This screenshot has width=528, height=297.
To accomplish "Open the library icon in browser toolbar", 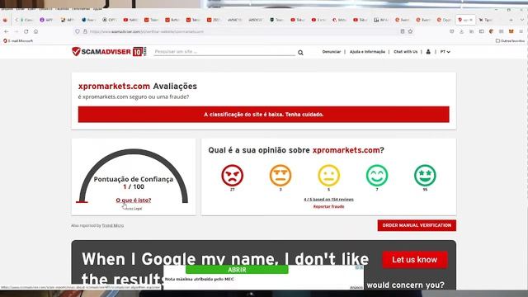I will click(x=471, y=31).
